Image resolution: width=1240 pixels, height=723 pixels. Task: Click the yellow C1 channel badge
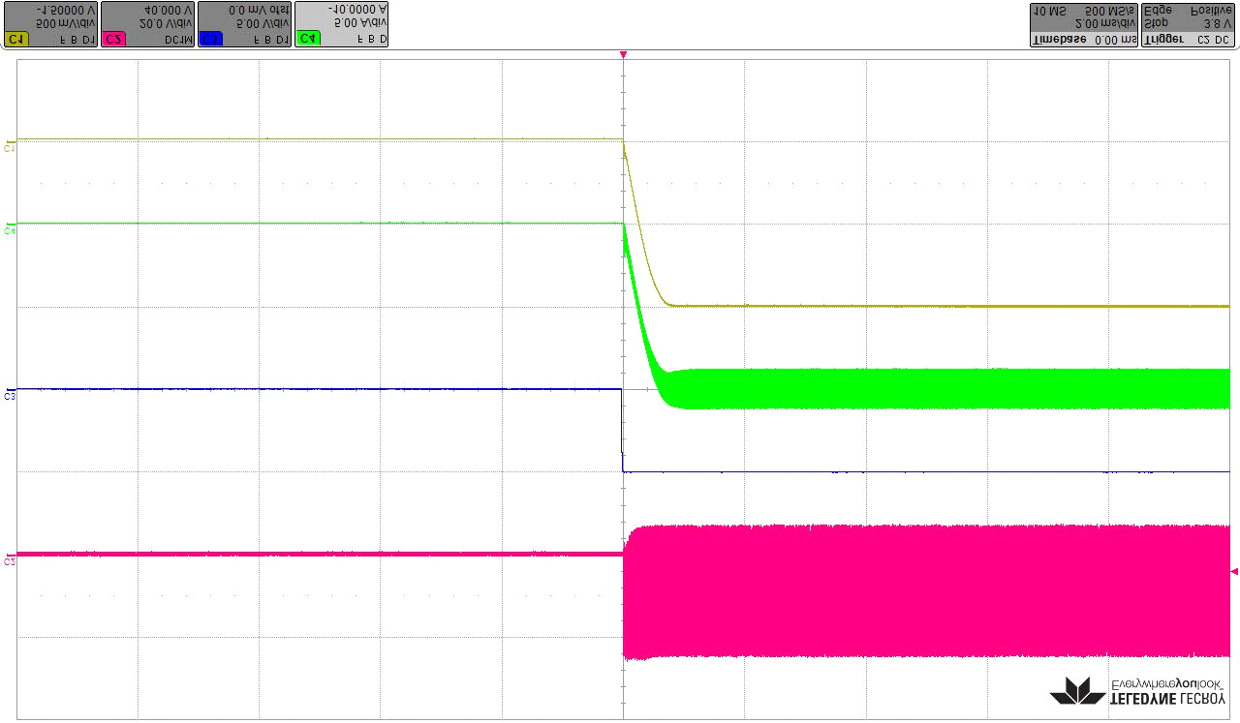click(x=15, y=40)
